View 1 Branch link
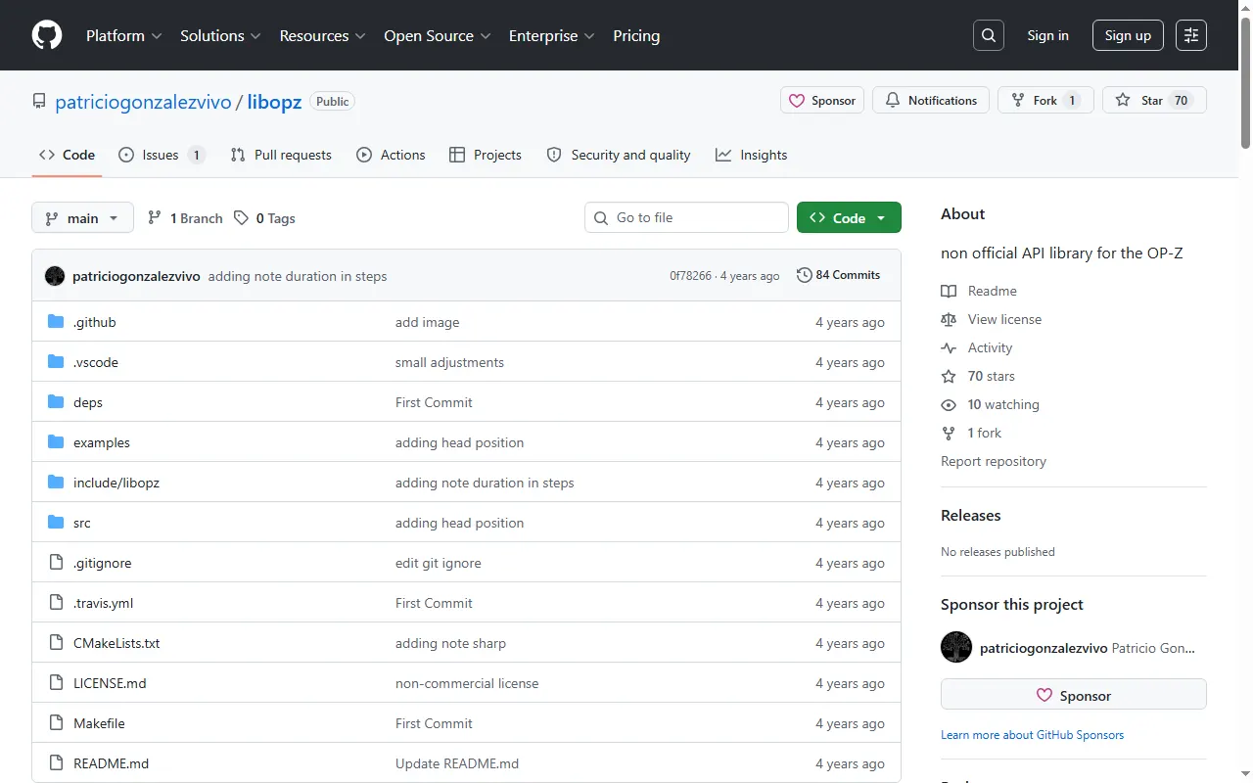 185,218
